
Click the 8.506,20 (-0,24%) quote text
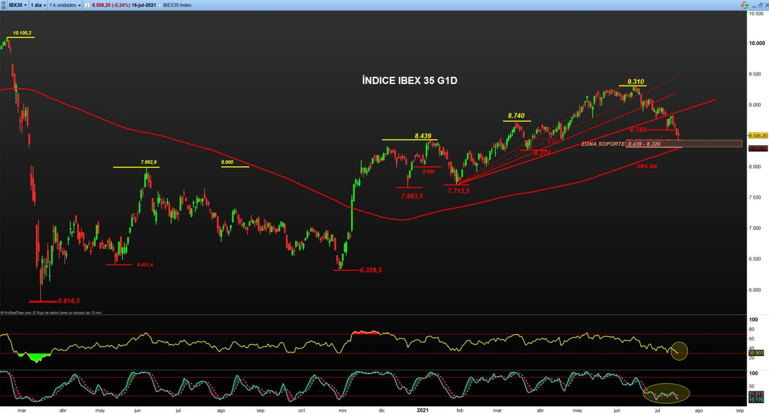click(111, 5)
